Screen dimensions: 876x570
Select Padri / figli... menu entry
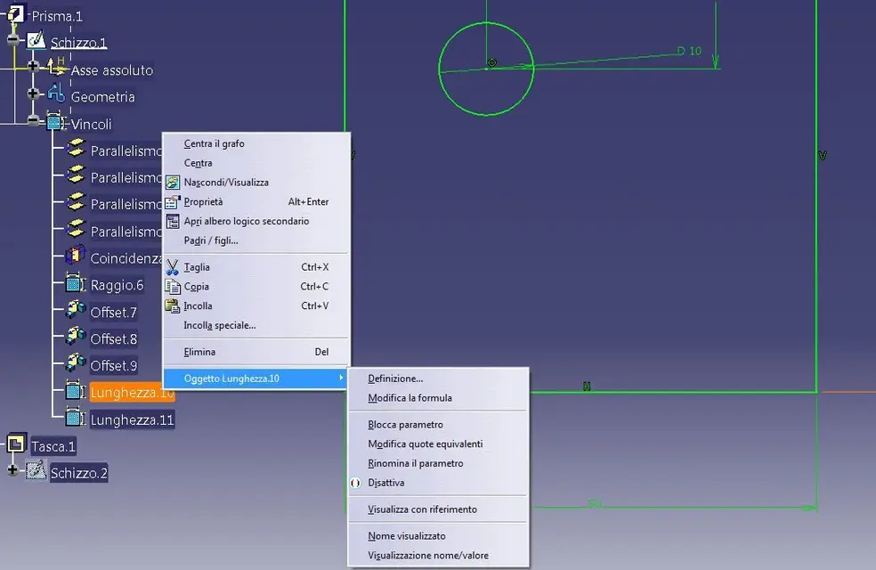(211, 240)
